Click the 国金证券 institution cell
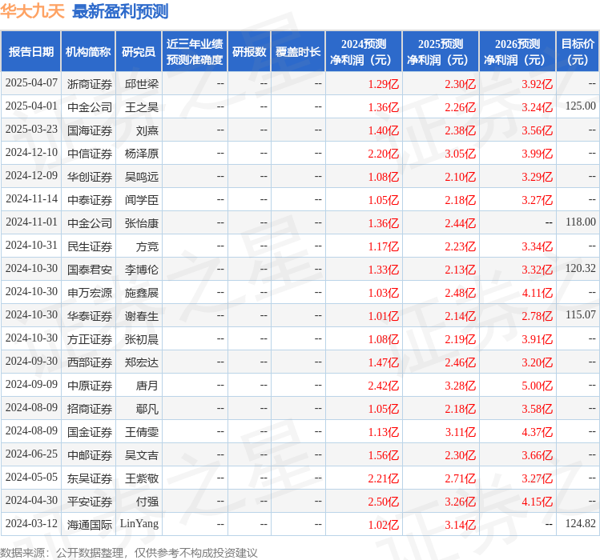Image resolution: width=600 pixels, height=560 pixels. pos(90,432)
